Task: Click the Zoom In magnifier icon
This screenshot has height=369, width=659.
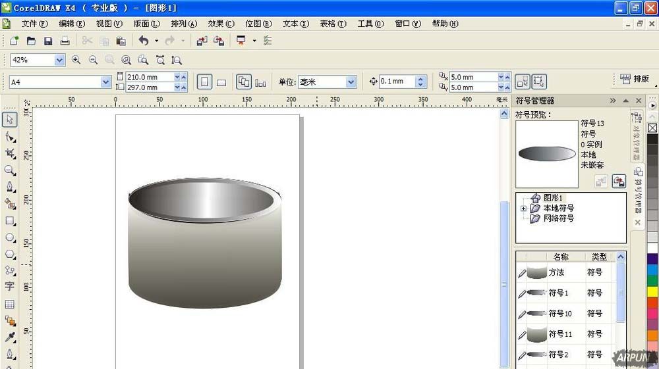Action: [76, 60]
